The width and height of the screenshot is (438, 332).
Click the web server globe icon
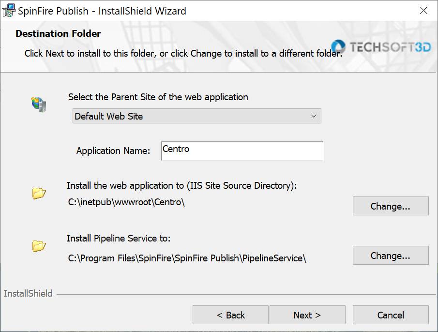pyautogui.click(x=39, y=105)
